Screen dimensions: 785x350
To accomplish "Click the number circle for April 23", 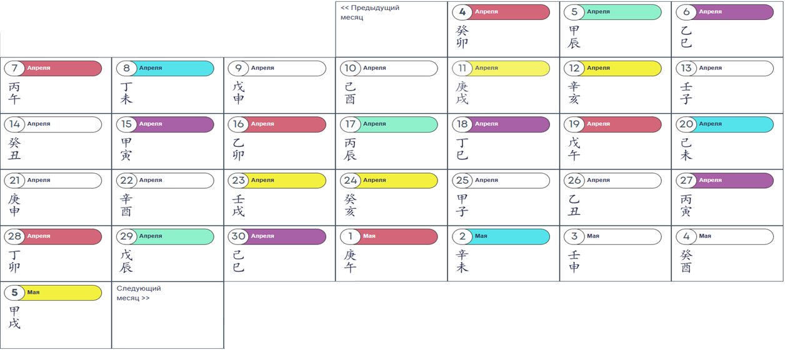I will pos(238,181).
